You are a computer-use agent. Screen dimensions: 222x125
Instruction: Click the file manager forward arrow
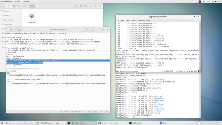click(7, 6)
